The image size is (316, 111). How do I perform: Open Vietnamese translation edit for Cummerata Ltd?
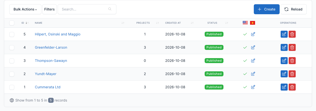pos(253,87)
